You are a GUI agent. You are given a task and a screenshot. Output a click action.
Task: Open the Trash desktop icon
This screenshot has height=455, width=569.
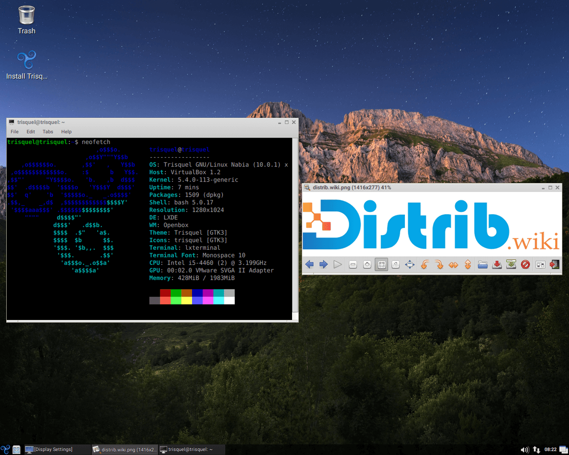[x=27, y=20]
